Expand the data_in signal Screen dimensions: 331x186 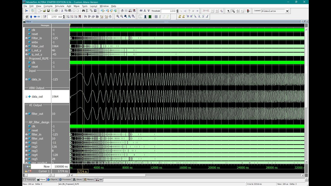[x=26, y=79]
